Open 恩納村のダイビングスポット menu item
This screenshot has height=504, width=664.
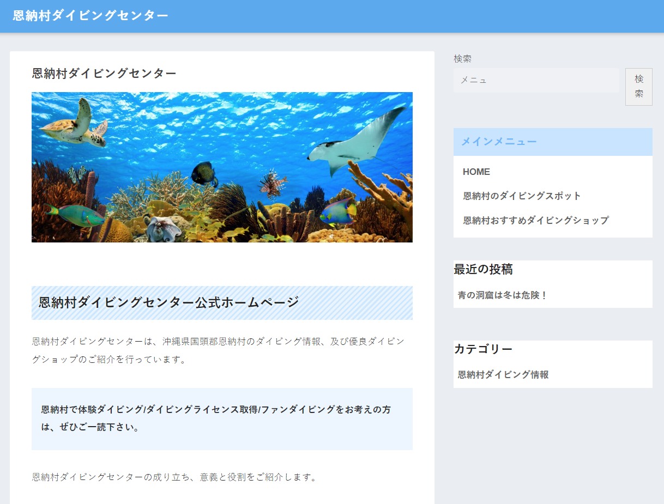tap(522, 196)
